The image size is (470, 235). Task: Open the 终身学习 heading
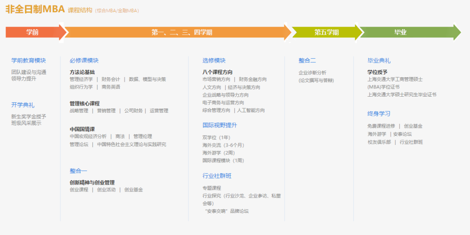pos(379,114)
